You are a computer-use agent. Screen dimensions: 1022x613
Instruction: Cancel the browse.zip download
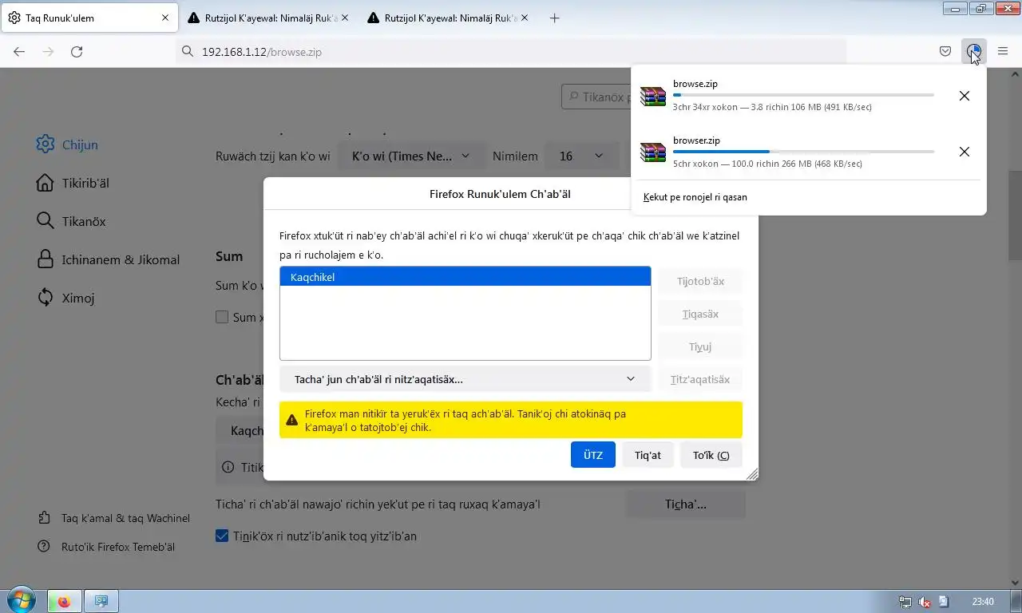[x=965, y=96]
